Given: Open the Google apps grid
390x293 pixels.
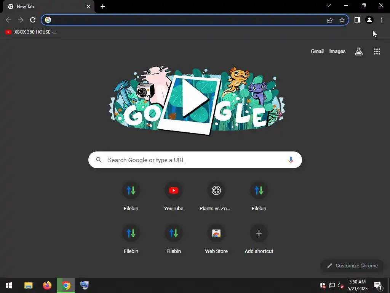Looking at the screenshot, I should point(377,52).
